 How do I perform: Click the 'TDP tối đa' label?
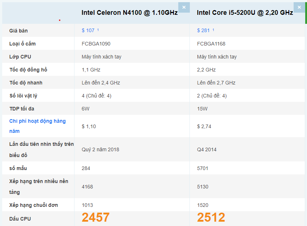pyautogui.click(x=22, y=109)
